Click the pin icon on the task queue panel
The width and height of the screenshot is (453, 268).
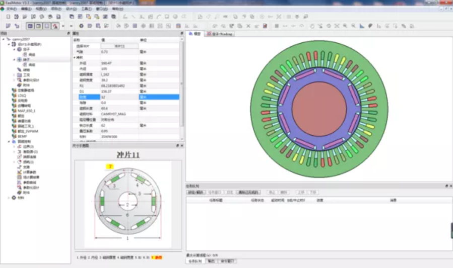(446, 186)
